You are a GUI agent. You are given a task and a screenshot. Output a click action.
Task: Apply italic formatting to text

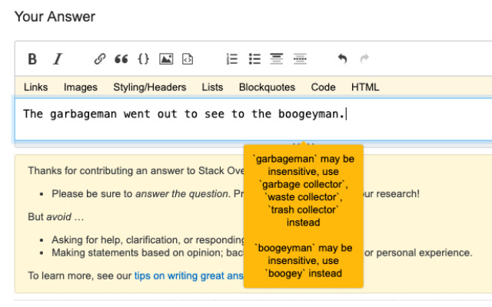tap(57, 59)
